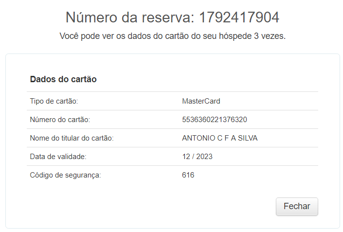Click the 'Nome do titular do cartão:' label

pos(72,138)
